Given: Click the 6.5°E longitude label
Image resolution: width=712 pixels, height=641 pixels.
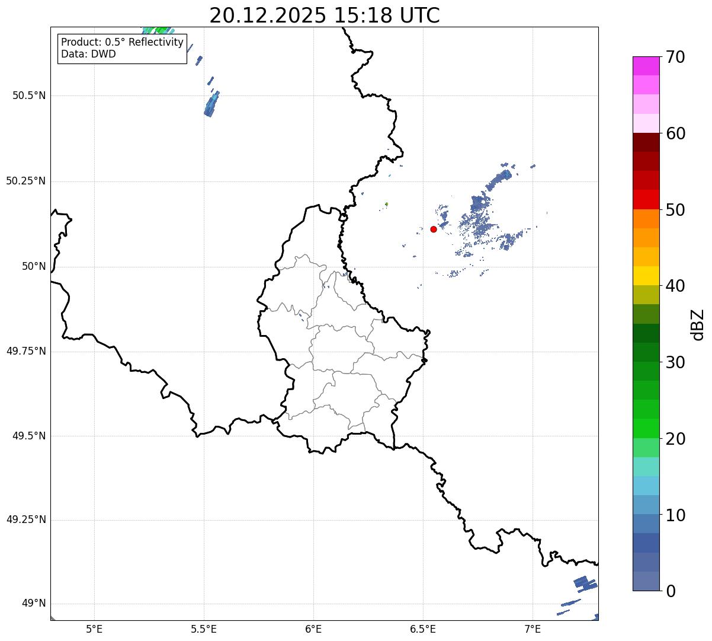Looking at the screenshot, I should (423, 629).
